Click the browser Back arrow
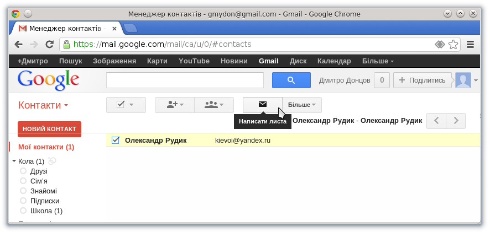The width and height of the screenshot is (490, 232). (x=18, y=45)
